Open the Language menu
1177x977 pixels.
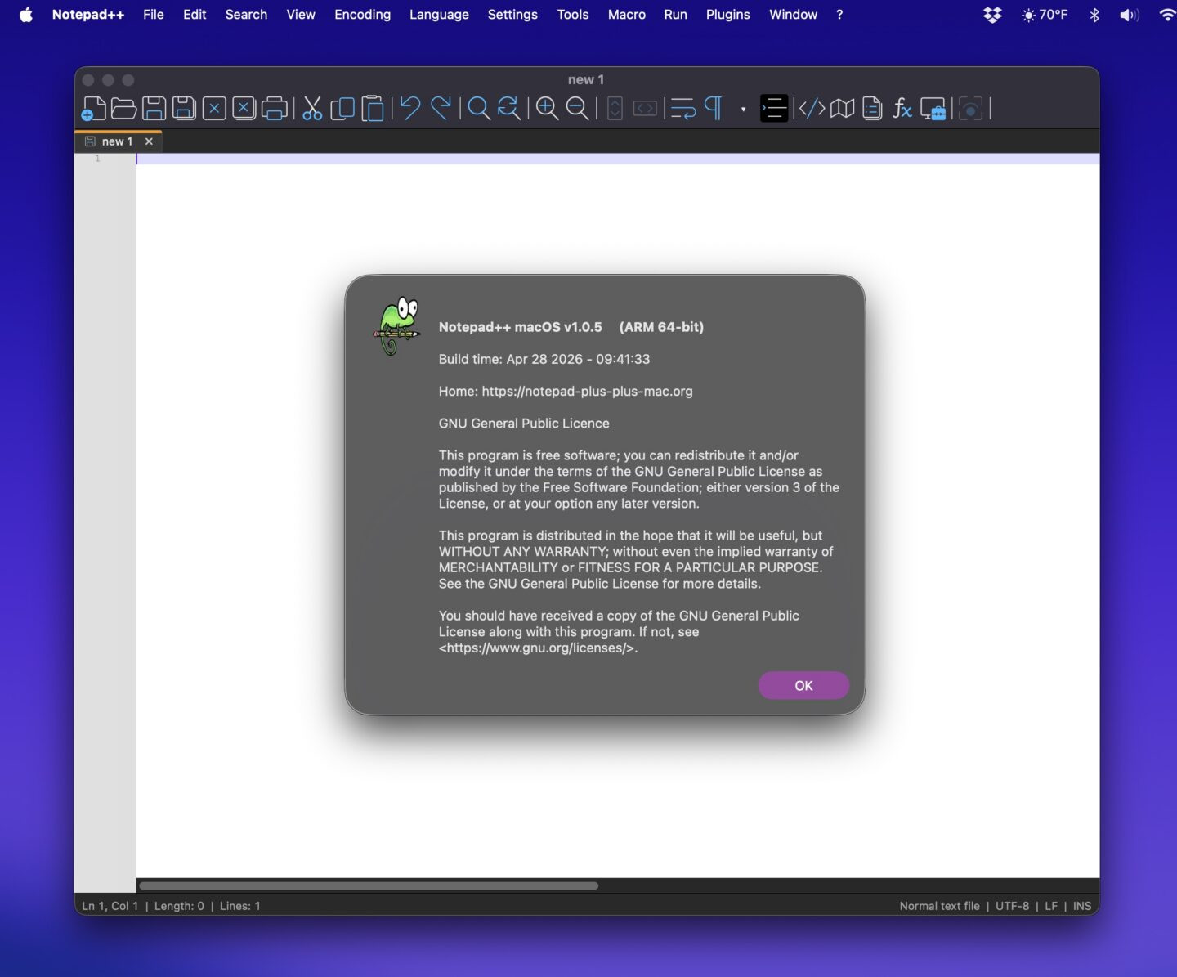pyautogui.click(x=439, y=15)
